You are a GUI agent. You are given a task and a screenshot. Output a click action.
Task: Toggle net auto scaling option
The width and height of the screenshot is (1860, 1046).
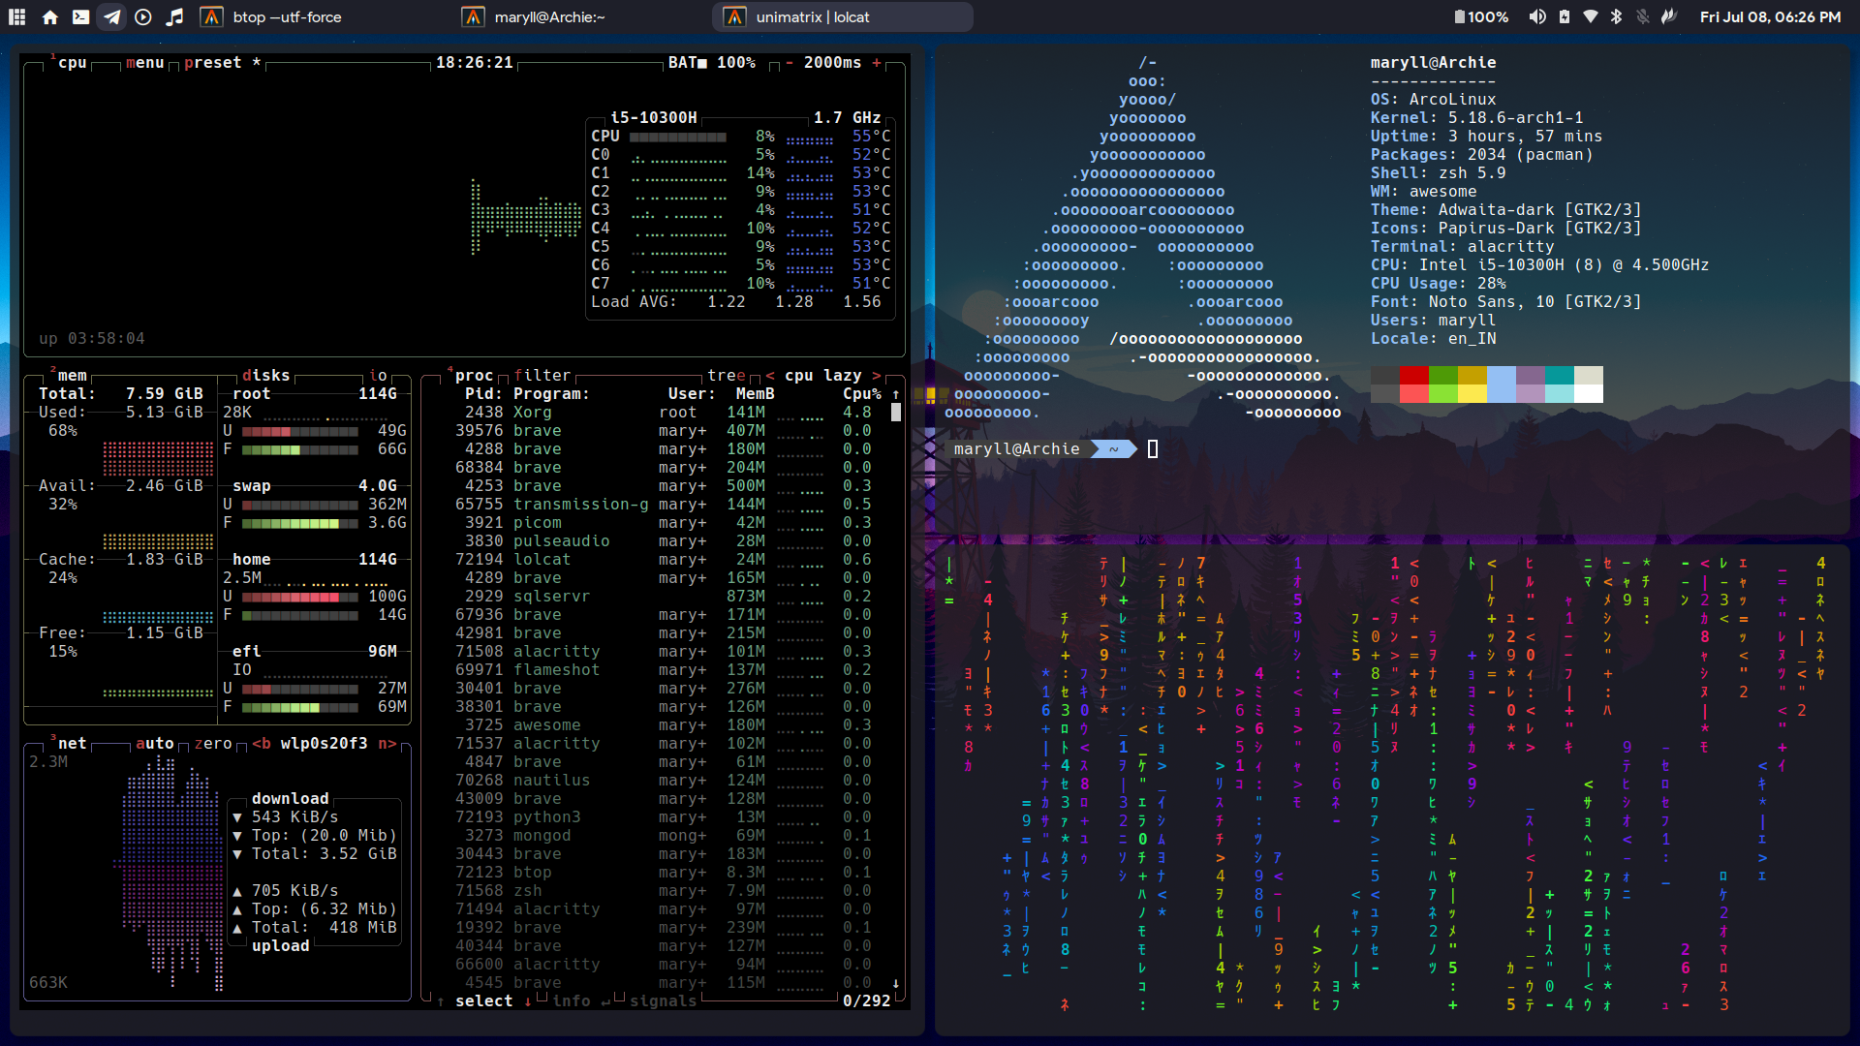154,743
